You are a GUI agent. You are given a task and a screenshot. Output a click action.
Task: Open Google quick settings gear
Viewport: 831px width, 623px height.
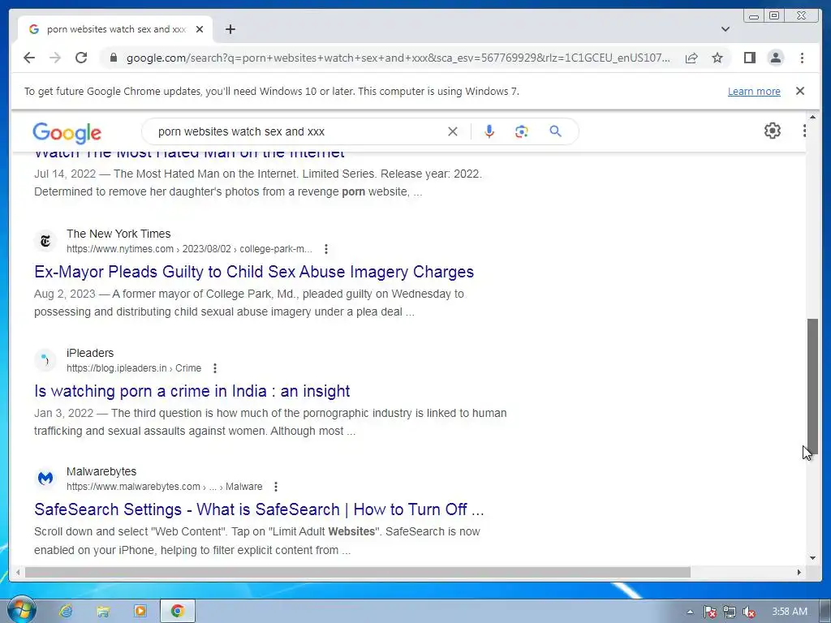click(x=773, y=131)
